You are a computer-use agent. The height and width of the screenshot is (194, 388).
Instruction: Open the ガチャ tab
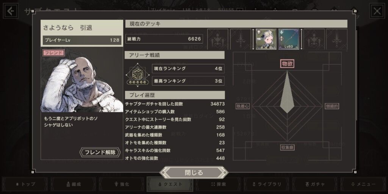(x=315, y=184)
